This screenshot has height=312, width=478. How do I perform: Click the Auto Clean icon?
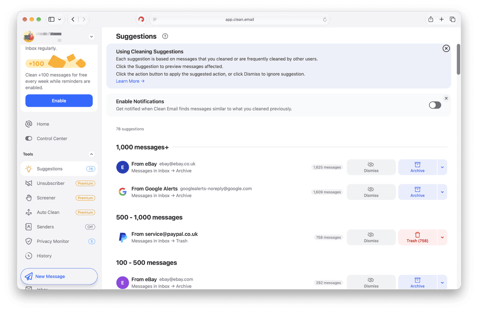click(29, 212)
